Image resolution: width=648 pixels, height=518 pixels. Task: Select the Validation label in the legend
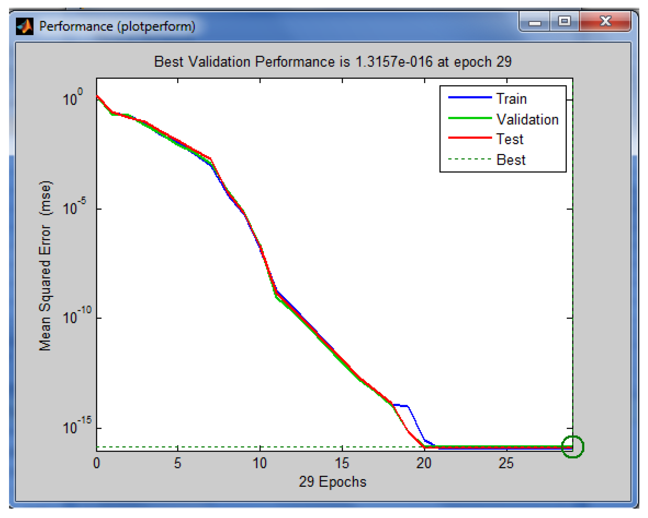[x=527, y=119]
